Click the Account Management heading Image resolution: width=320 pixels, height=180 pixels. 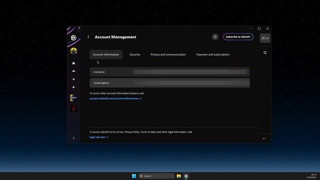(x=115, y=37)
